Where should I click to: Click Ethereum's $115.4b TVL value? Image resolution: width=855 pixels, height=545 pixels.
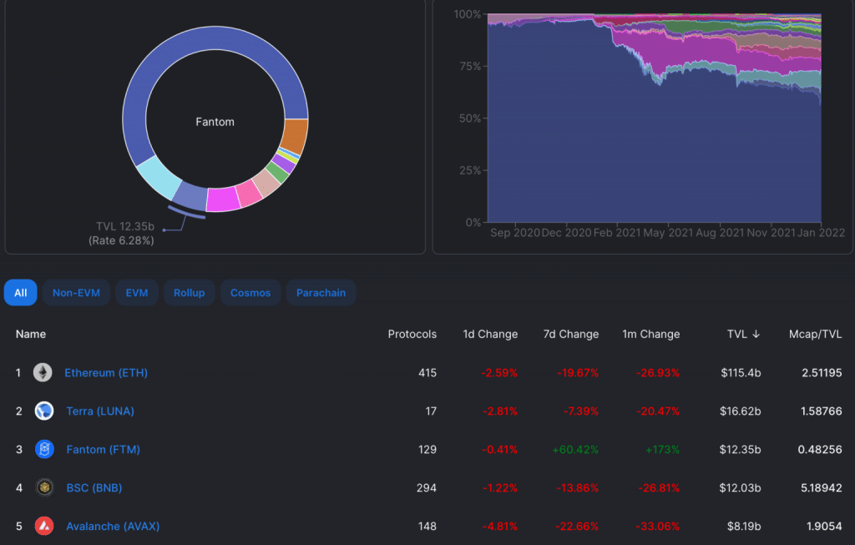tap(741, 373)
